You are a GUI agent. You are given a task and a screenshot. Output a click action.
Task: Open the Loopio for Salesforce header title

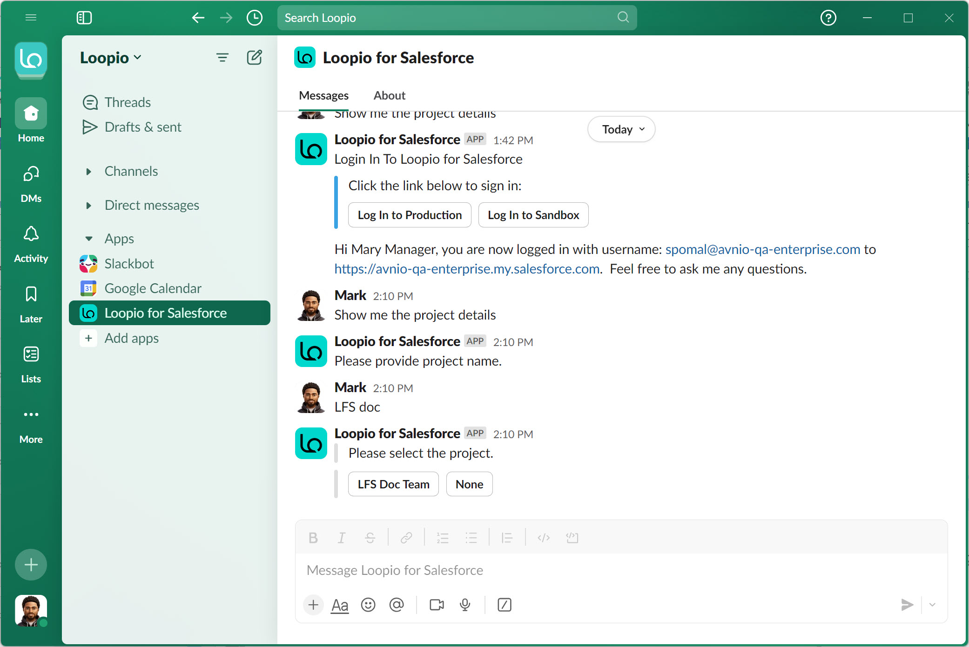(398, 58)
